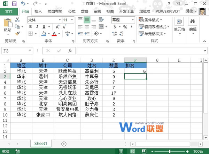This screenshot has height=154, width=209.
Task: Click the macro recording icon in status bar
Action: point(17,151)
